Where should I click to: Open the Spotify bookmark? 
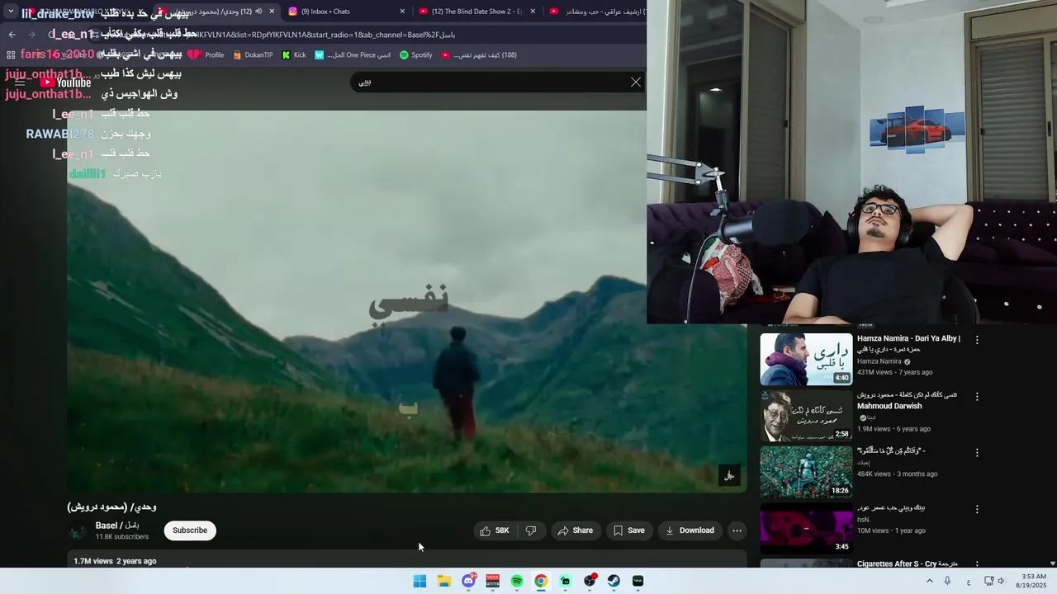pos(415,55)
